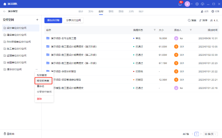222x138 pixels.
Task: Click the 添加交付物 button
Action: 53,20
